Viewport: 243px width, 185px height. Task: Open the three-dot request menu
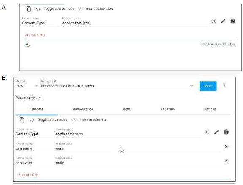pyautogui.click(x=224, y=85)
